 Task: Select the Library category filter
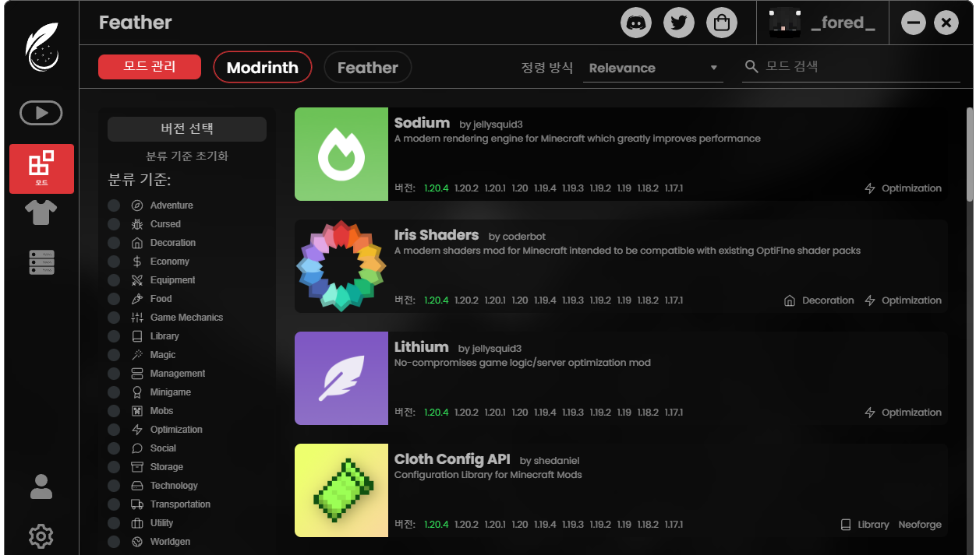pos(114,336)
